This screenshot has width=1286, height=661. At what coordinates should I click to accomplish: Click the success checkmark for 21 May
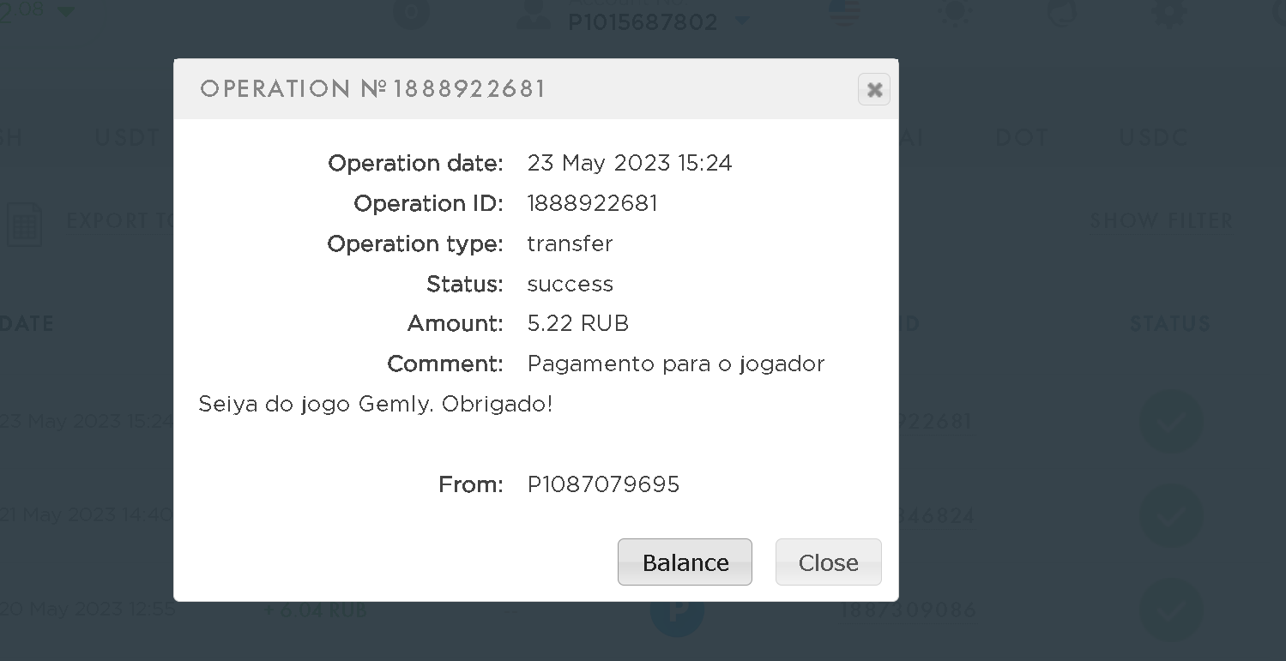click(x=1170, y=515)
